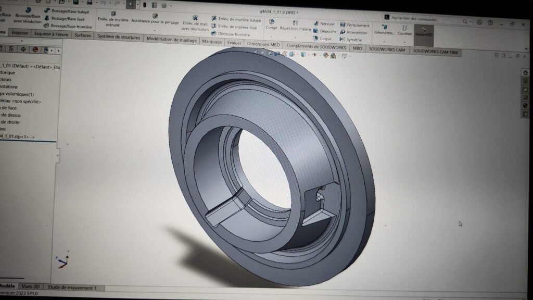The image size is (533, 300).
Task: Open Répétition linéaire pattern tool
Action: point(295,26)
